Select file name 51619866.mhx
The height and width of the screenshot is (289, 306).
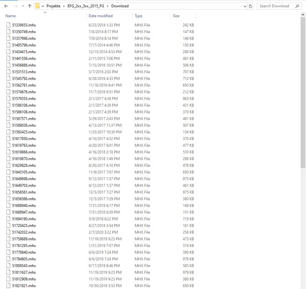tap(24, 152)
